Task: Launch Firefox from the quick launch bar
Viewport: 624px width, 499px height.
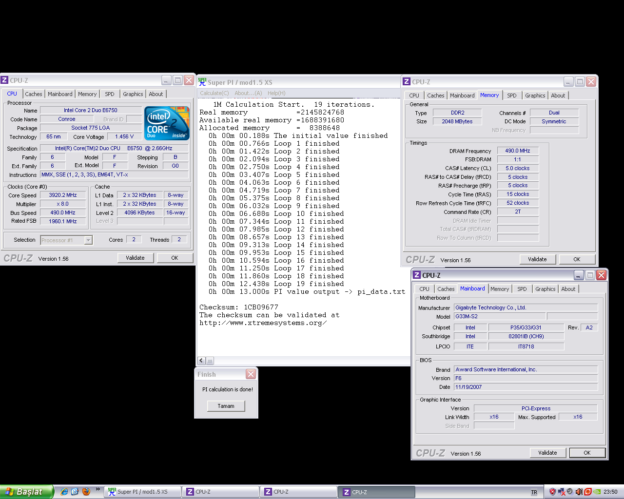Action: pos(86,492)
